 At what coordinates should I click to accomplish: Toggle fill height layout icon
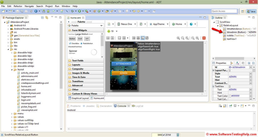point(112,38)
